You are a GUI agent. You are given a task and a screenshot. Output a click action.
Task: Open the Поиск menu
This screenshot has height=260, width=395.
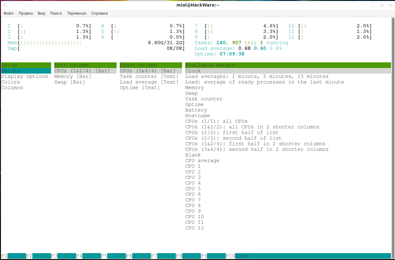[x=56, y=13]
